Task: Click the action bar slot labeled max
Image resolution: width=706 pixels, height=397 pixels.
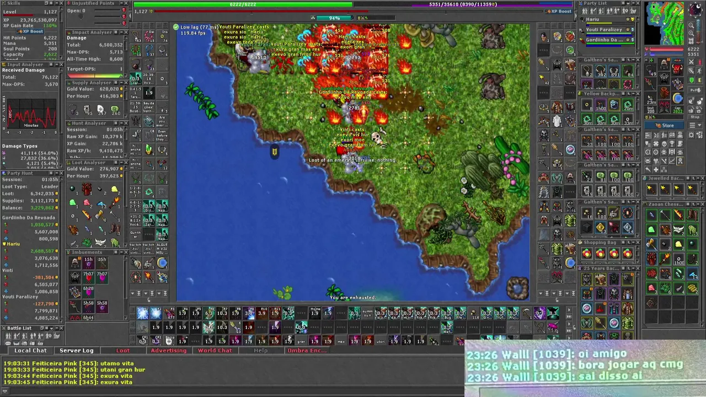Action: pyautogui.click(x=341, y=341)
